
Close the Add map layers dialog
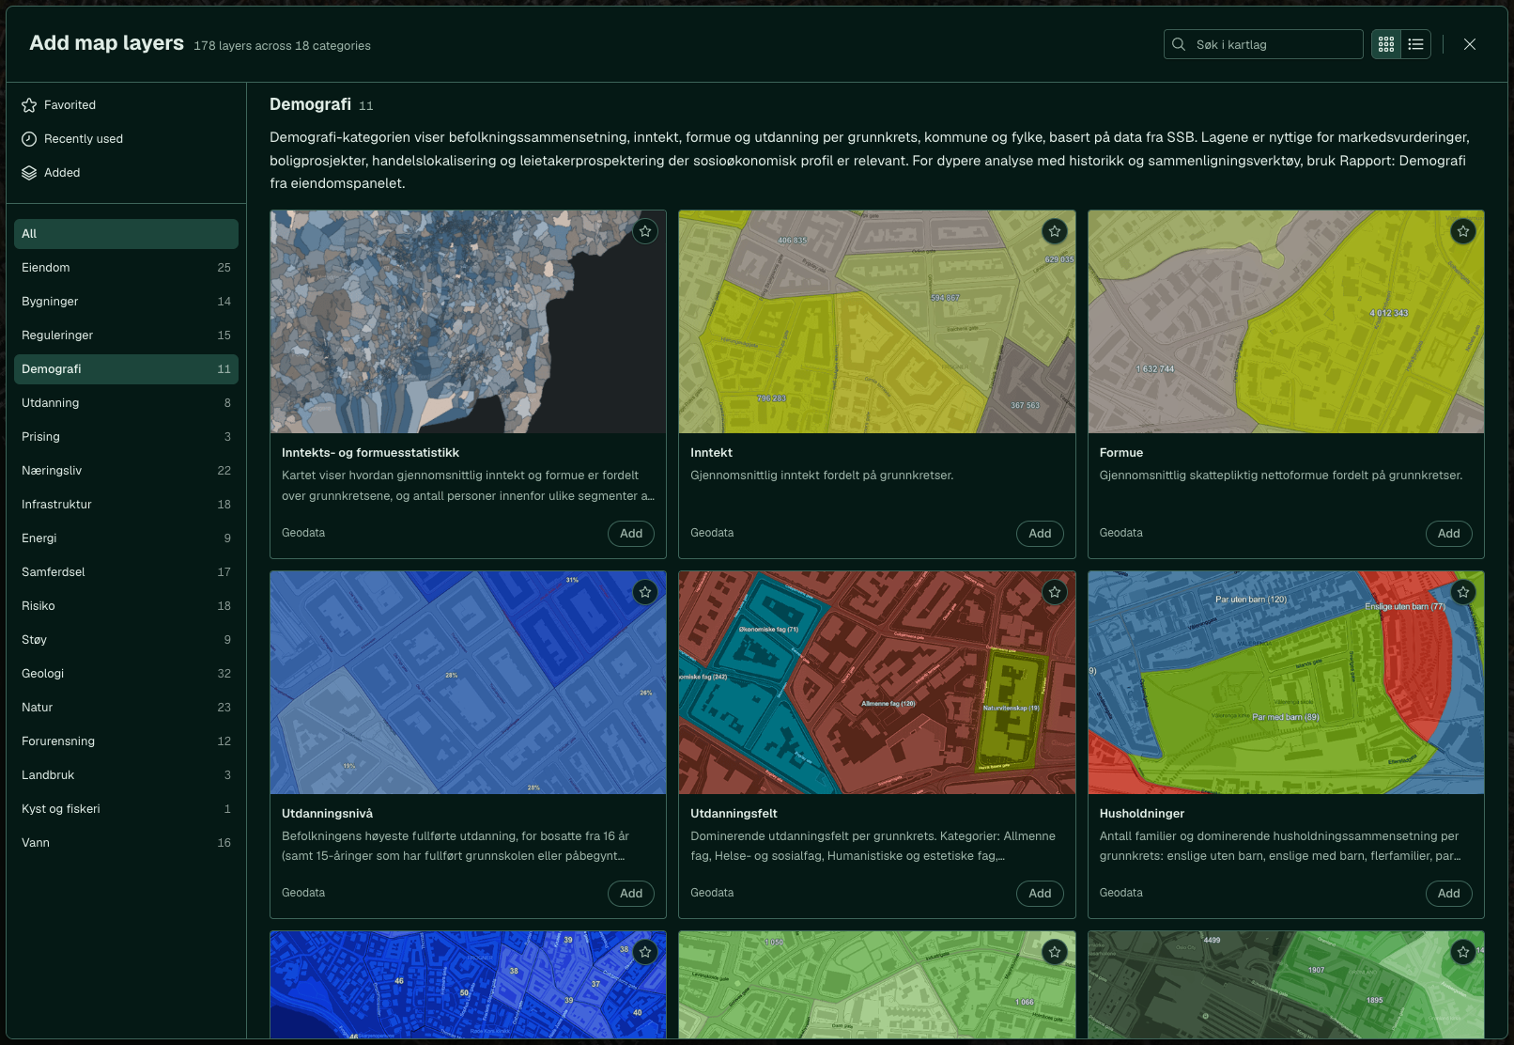point(1470,44)
